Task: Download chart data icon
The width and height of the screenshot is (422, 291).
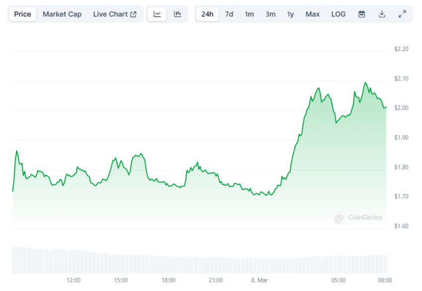Action: 382,14
